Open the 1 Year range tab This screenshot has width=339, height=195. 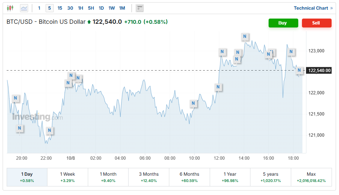pyautogui.click(x=230, y=177)
